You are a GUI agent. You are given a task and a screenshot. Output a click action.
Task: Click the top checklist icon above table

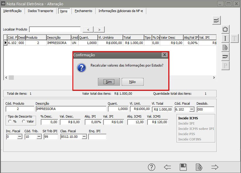[216, 20]
